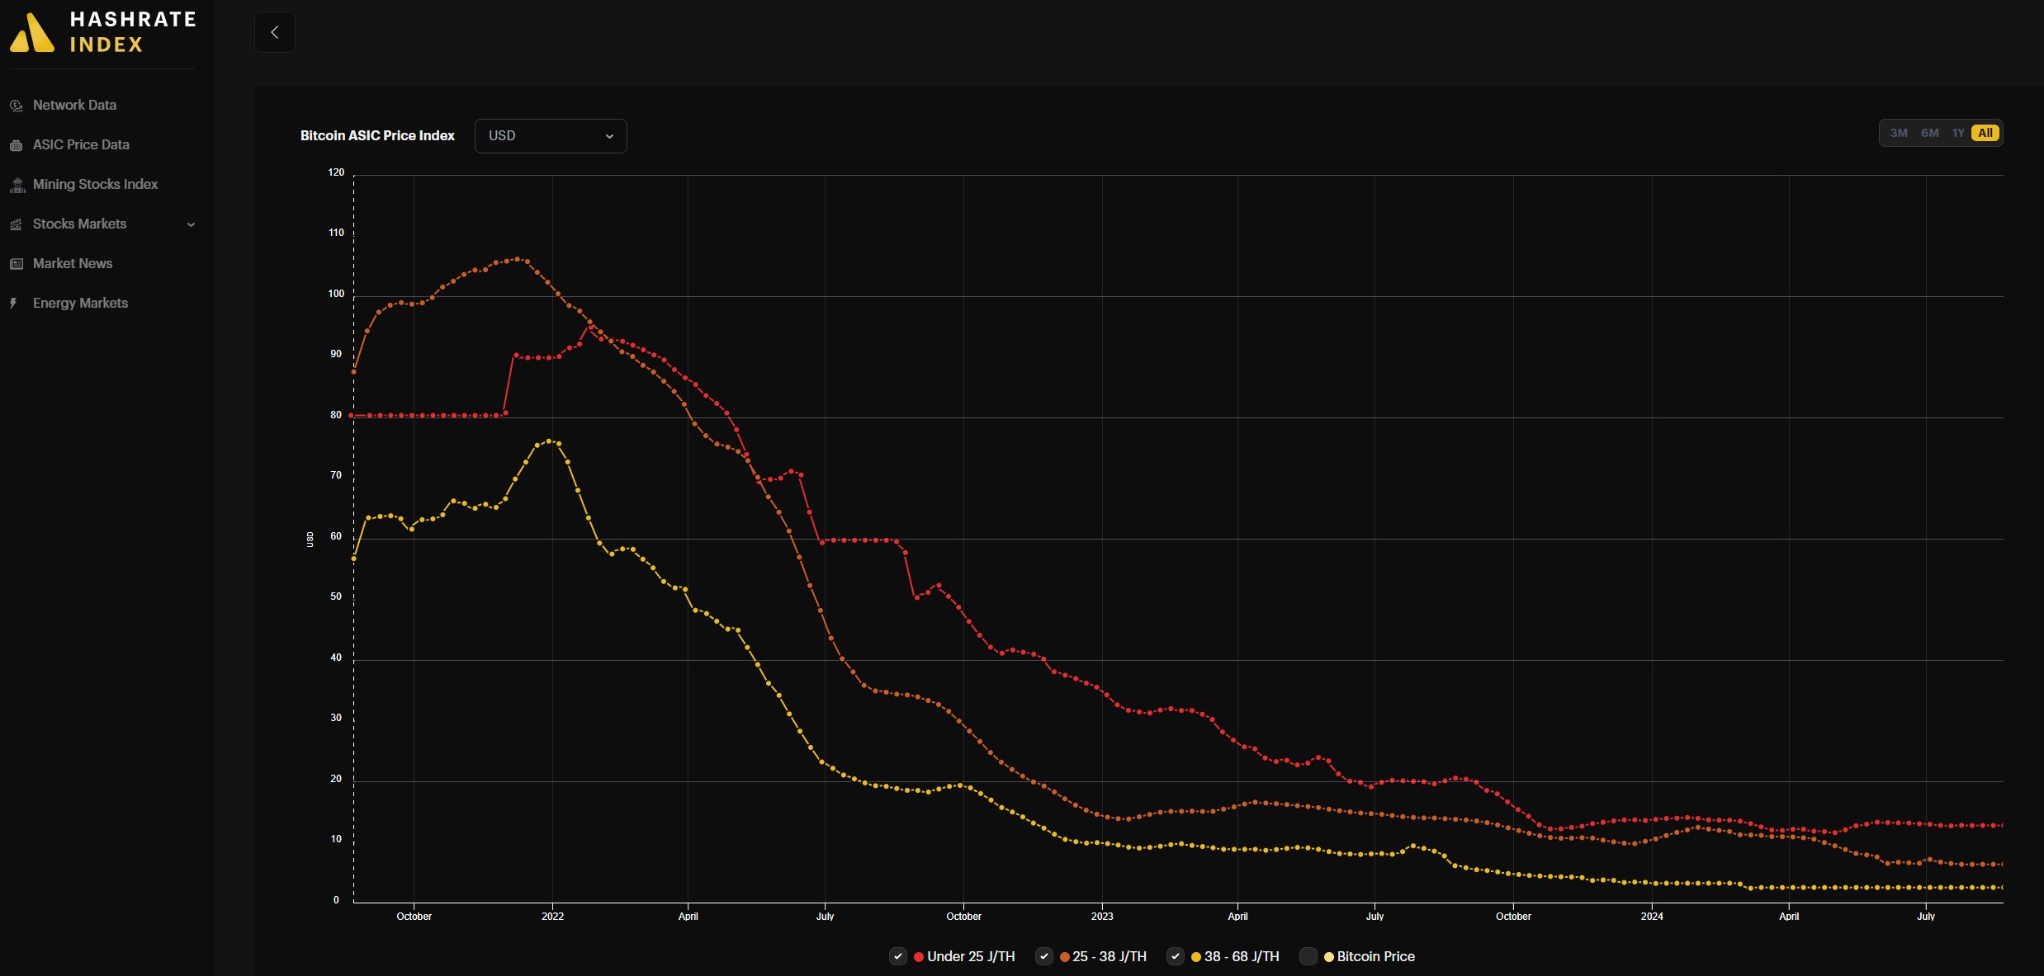
Task: Click the Hashrate Index logo
Action: pyautogui.click(x=102, y=32)
